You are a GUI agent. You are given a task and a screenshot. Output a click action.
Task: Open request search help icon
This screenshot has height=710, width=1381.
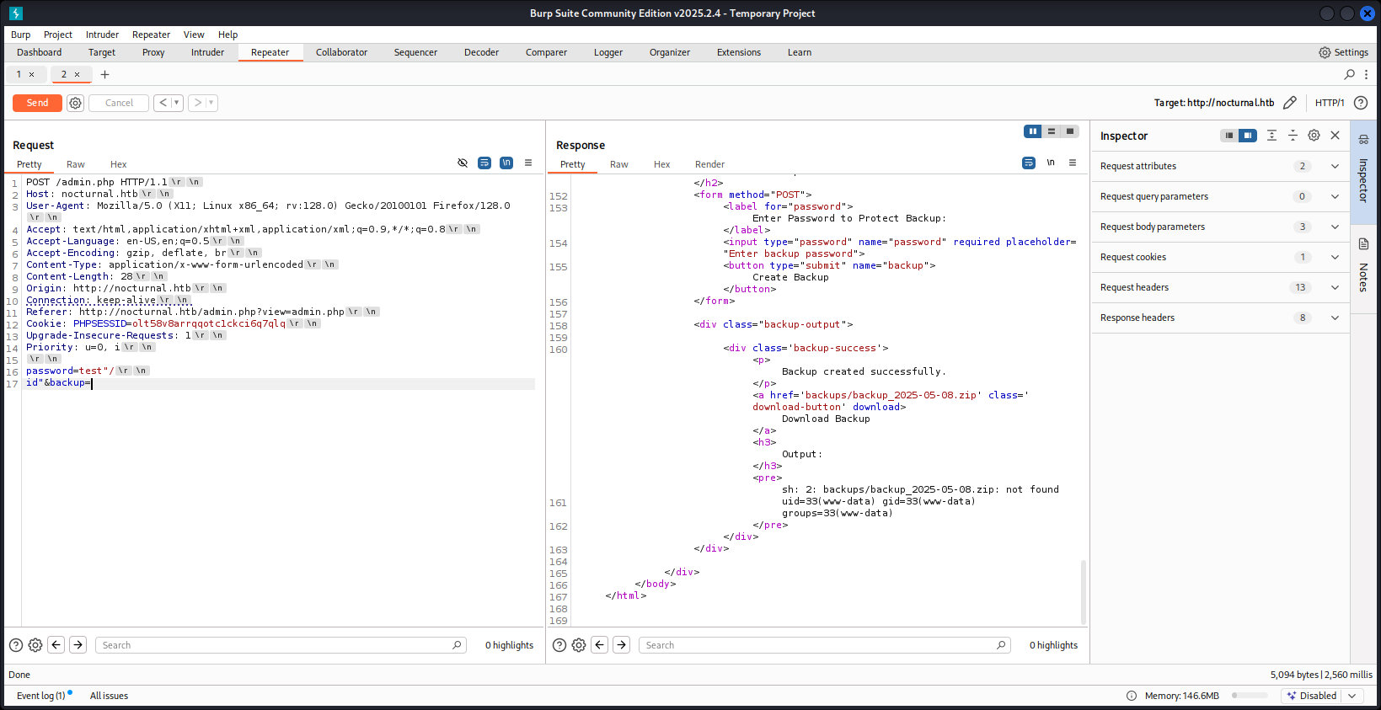pos(16,645)
